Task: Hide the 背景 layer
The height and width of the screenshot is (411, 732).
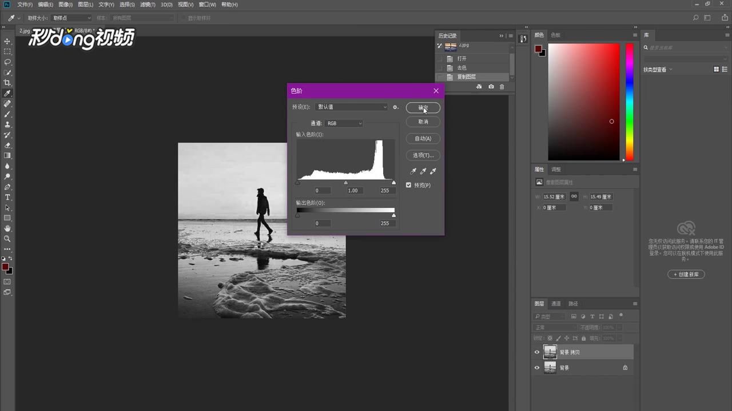Action: tap(536, 368)
